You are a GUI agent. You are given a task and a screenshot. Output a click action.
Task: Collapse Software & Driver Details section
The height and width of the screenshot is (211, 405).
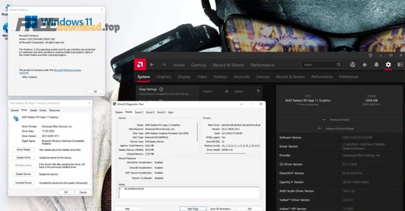coord(339,128)
